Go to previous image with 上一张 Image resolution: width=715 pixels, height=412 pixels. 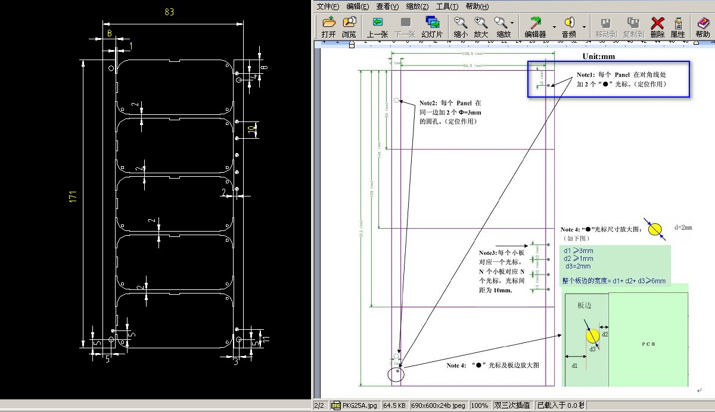[x=377, y=27]
